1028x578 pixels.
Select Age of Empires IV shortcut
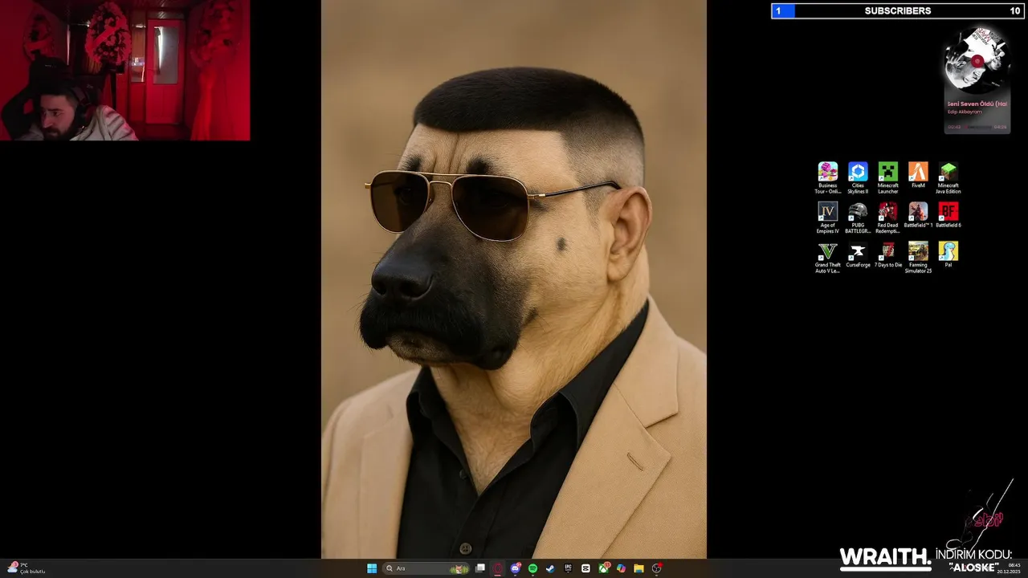pos(827,217)
